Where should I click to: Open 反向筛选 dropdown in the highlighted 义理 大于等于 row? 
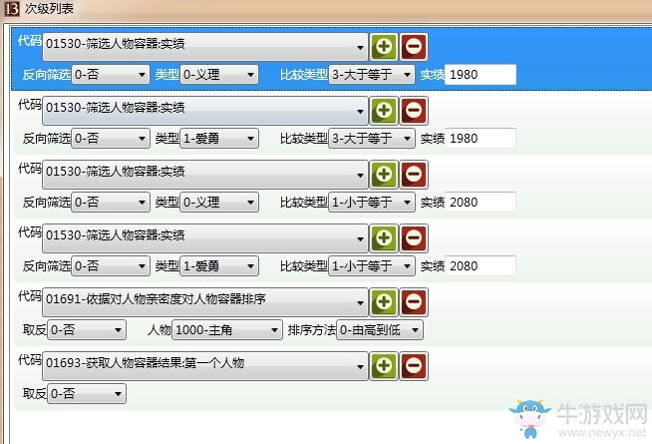pos(111,75)
